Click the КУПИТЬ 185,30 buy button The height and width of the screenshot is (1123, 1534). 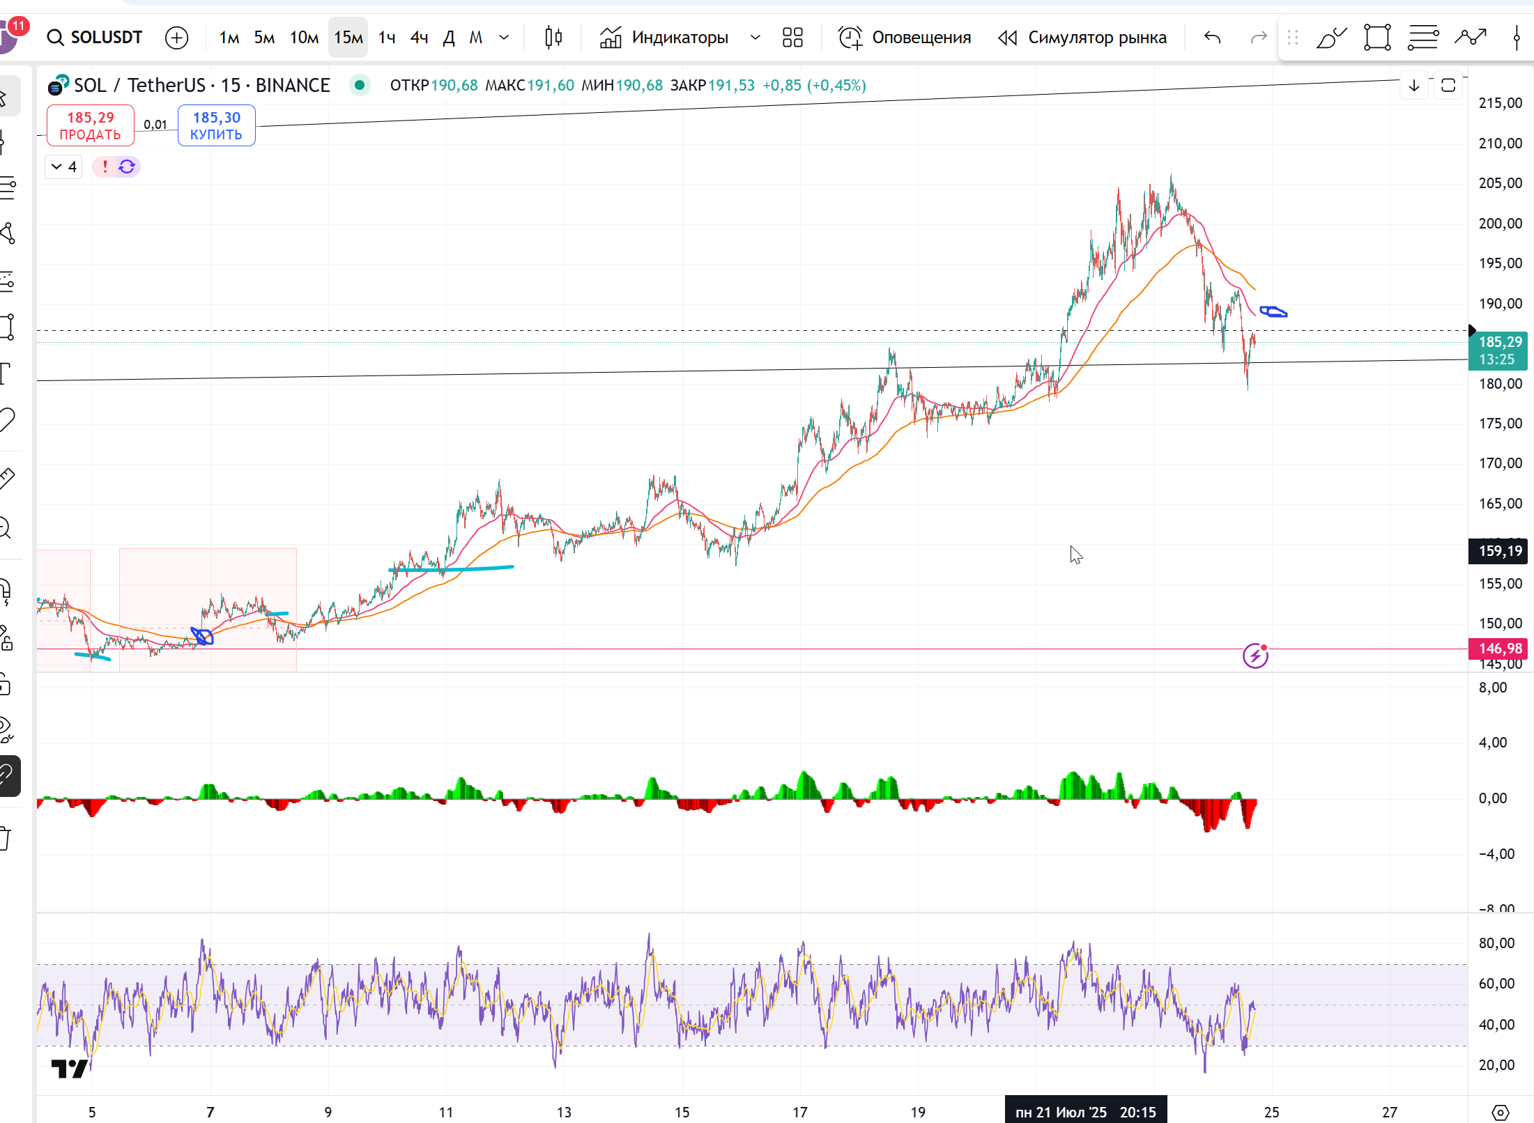click(216, 125)
